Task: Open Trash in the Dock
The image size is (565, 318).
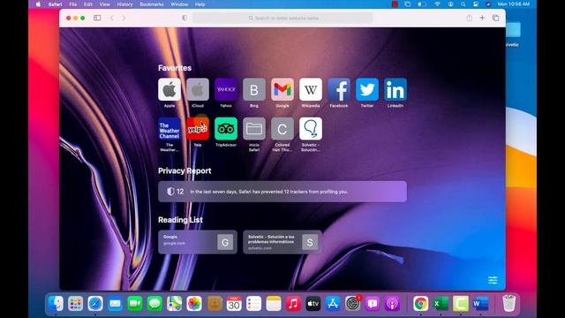Action: (x=509, y=303)
